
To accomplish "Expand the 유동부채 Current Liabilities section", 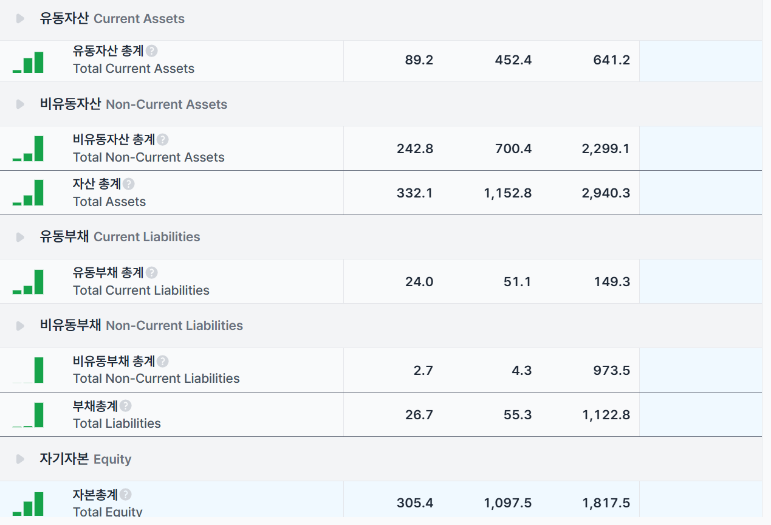I will [x=20, y=237].
